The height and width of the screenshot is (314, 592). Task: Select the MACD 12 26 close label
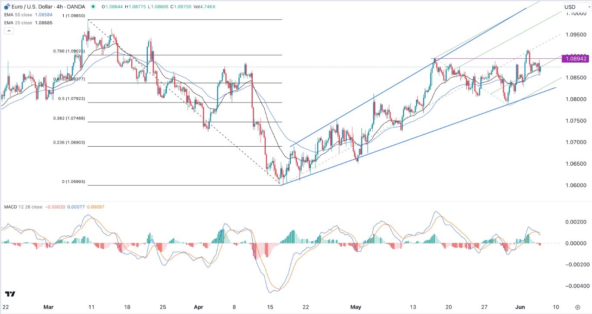pyautogui.click(x=24, y=207)
